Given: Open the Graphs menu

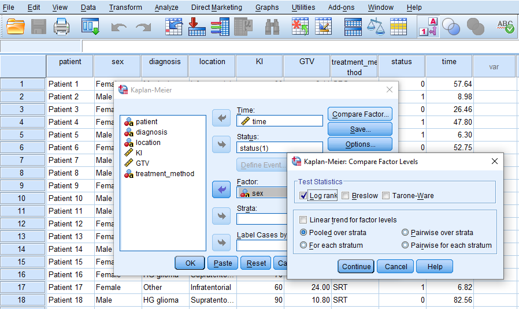Looking at the screenshot, I should (x=267, y=8).
